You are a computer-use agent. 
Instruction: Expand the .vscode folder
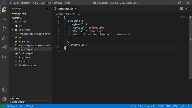30,22
